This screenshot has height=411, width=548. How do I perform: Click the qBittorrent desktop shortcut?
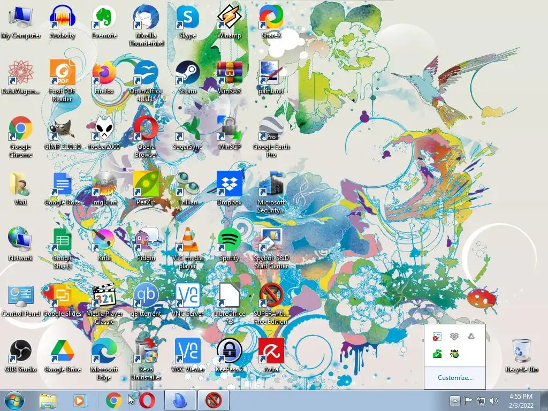(x=146, y=300)
